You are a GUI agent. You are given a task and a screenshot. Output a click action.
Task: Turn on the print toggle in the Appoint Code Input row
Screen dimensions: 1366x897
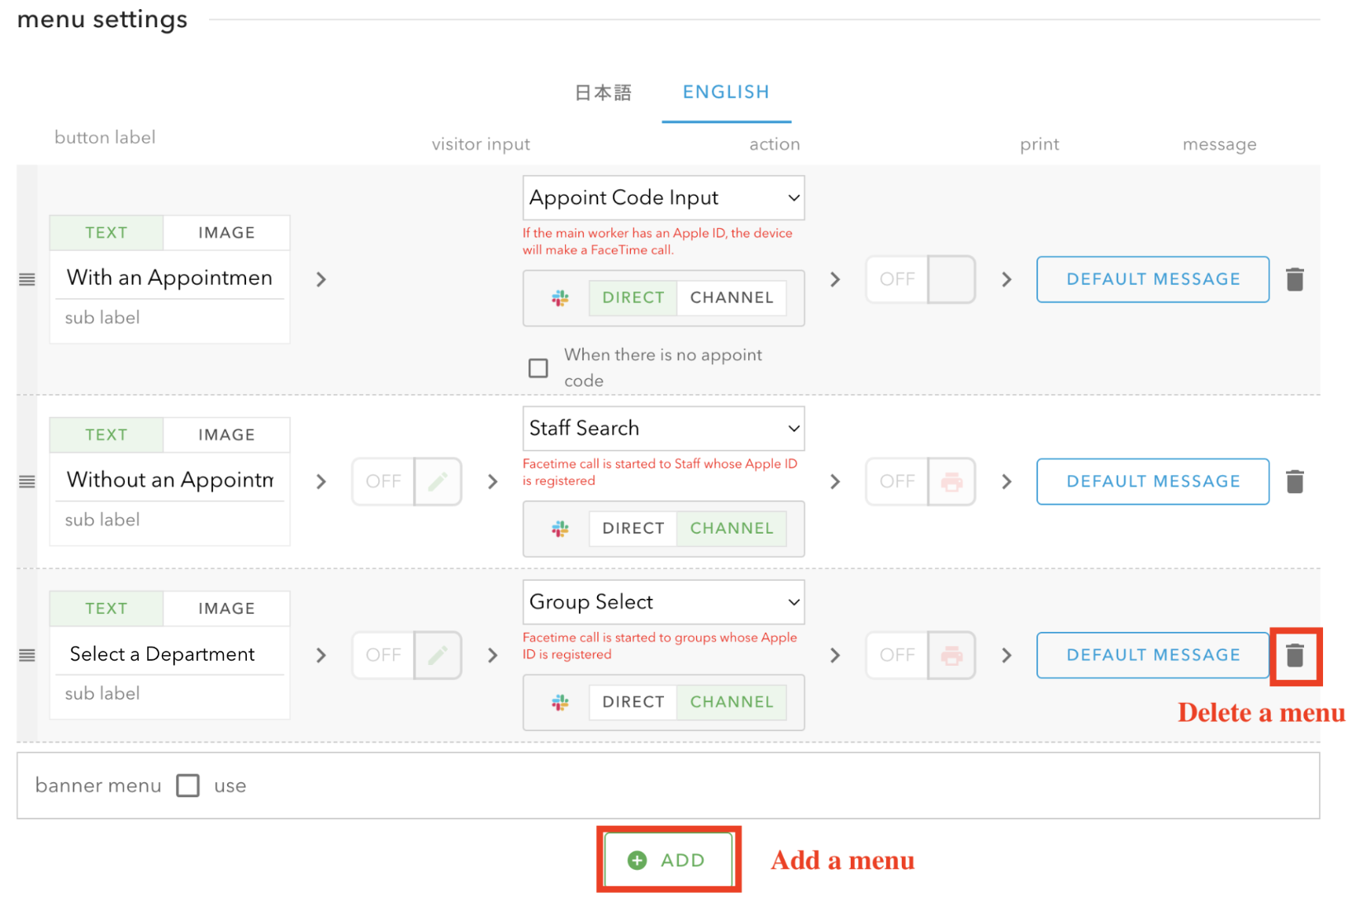click(920, 279)
